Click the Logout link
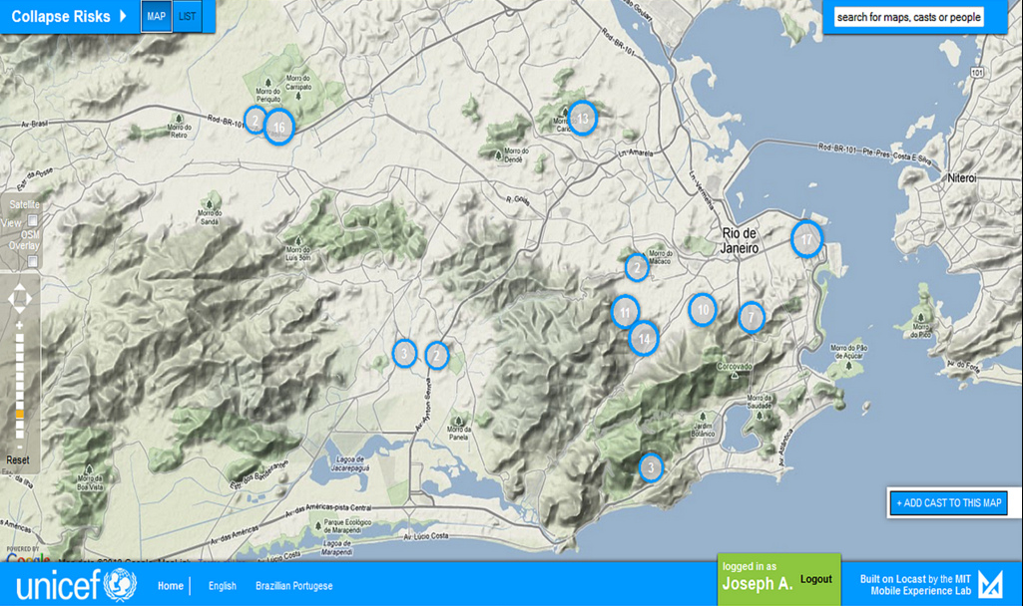 tap(815, 580)
